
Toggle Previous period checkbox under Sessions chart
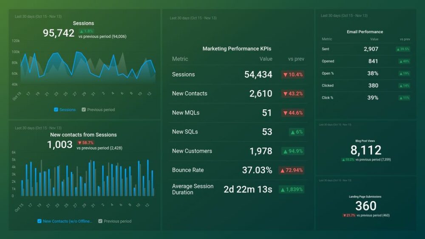(83, 110)
